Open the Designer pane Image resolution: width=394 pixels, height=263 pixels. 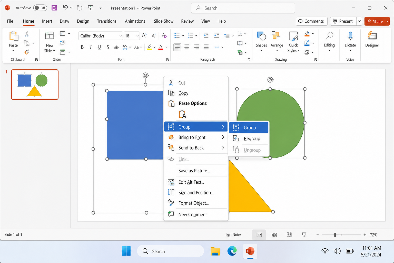tap(372, 39)
